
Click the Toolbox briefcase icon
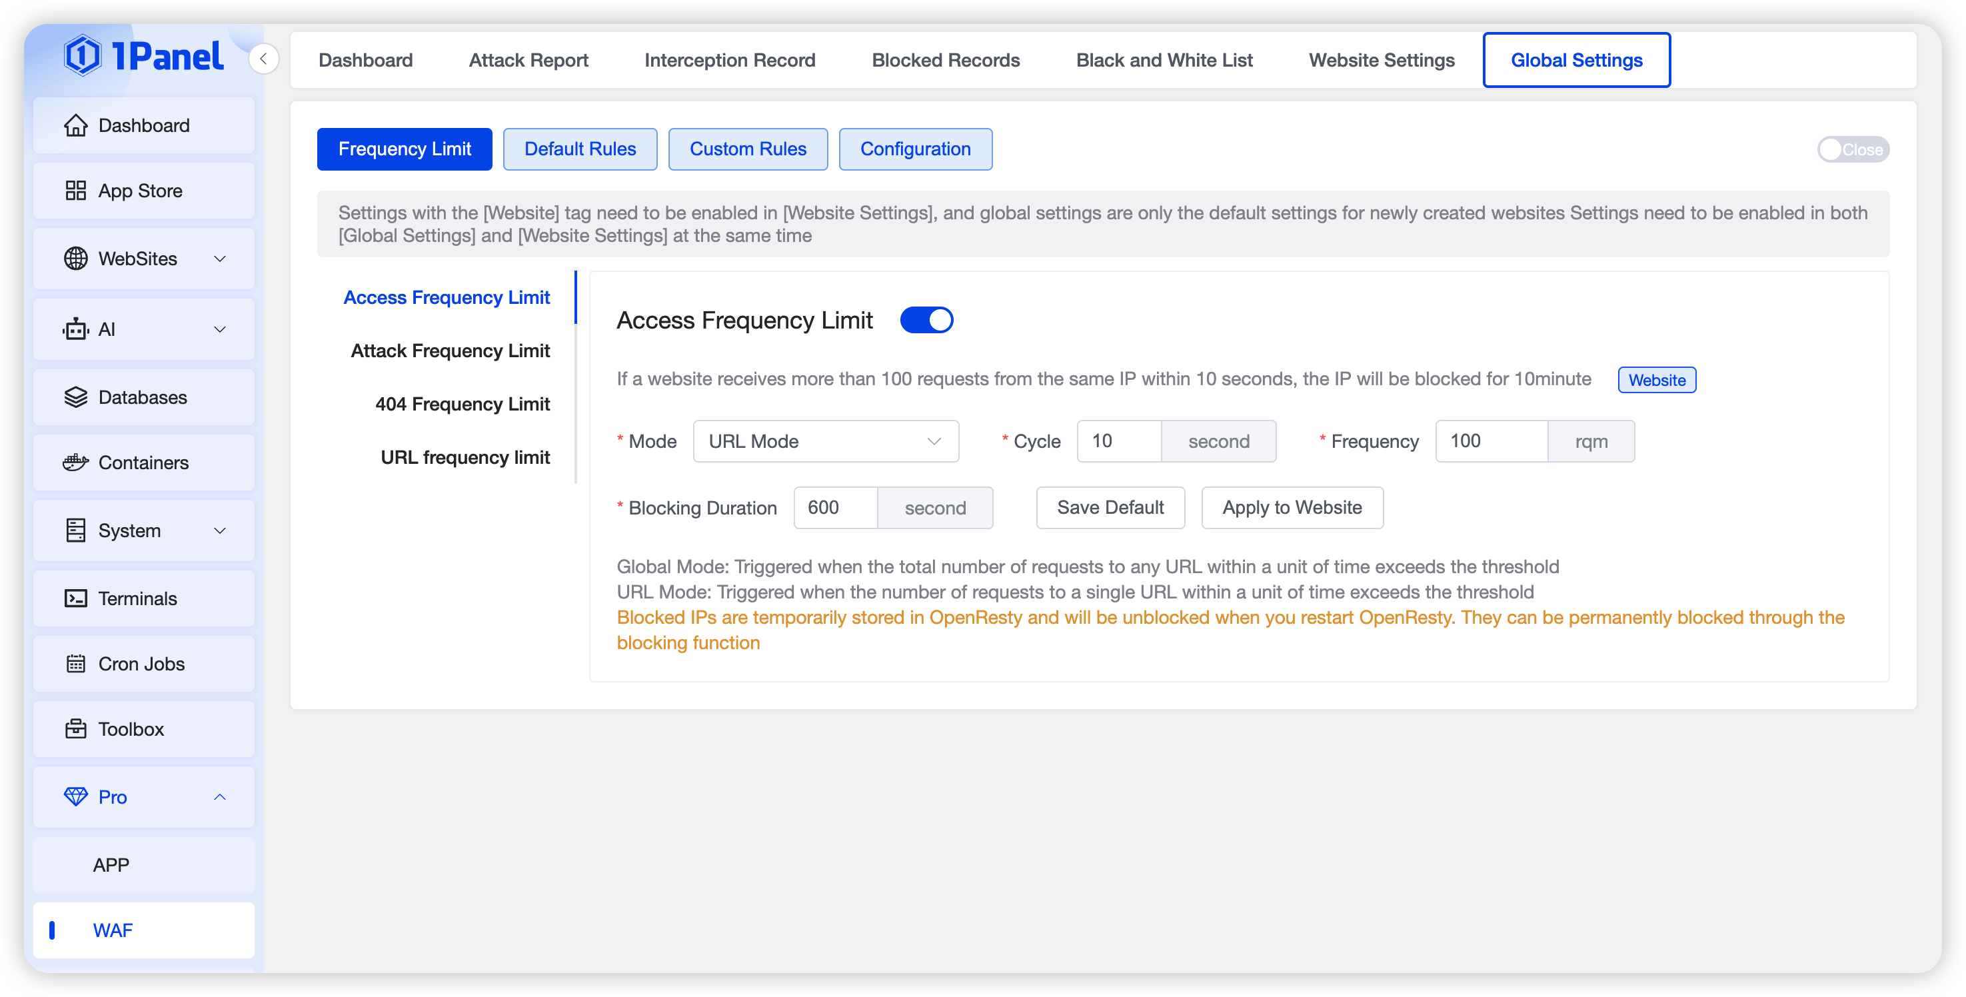(x=75, y=729)
